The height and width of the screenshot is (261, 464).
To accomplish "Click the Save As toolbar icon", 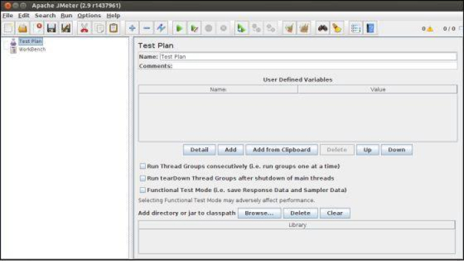I will 66,28.
